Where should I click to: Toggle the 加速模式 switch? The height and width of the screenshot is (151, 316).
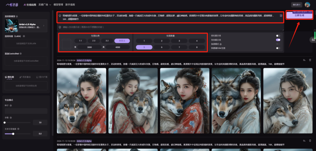(278, 44)
